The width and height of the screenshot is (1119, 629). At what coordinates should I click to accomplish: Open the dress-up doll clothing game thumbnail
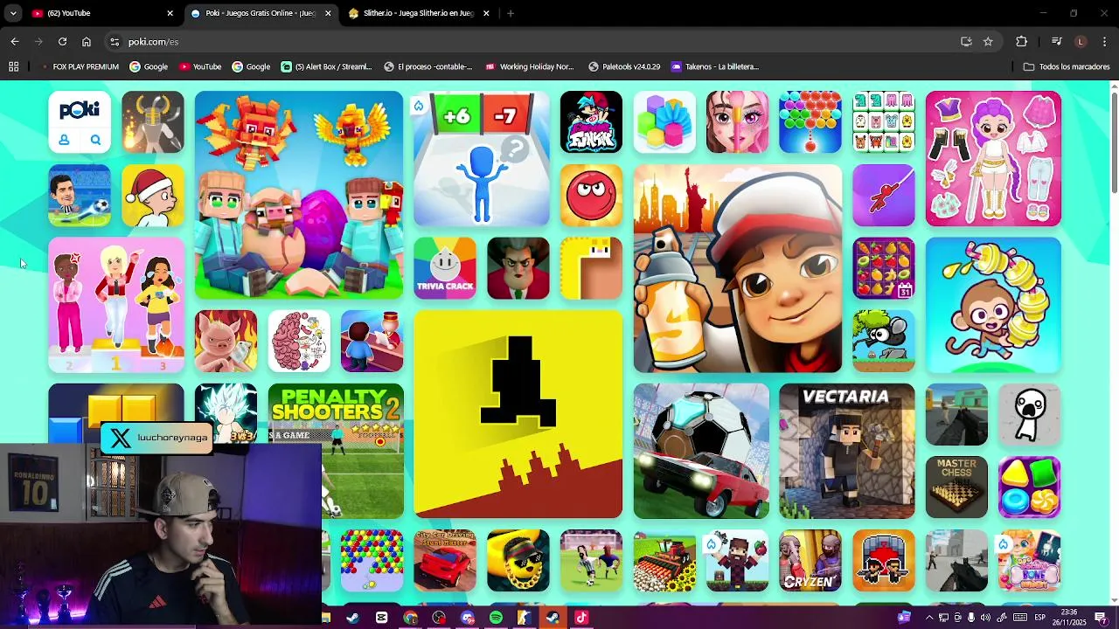[x=993, y=158]
